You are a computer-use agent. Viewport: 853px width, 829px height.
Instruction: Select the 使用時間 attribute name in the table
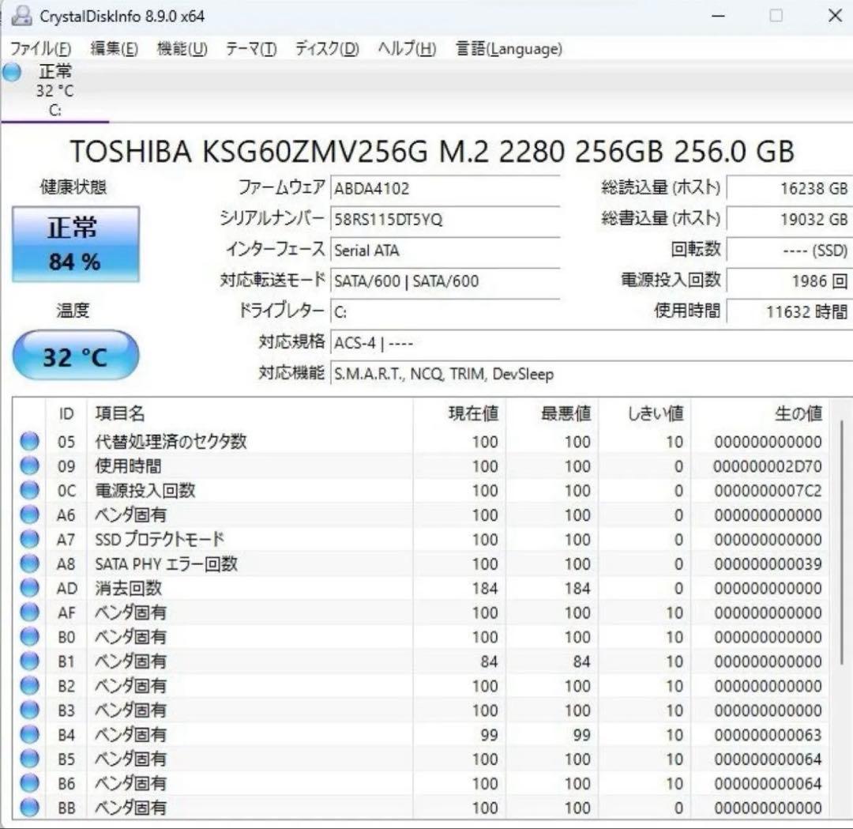129,466
